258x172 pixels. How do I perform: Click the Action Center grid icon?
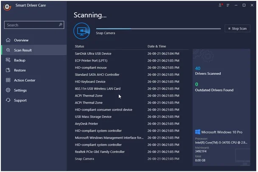click(8, 80)
